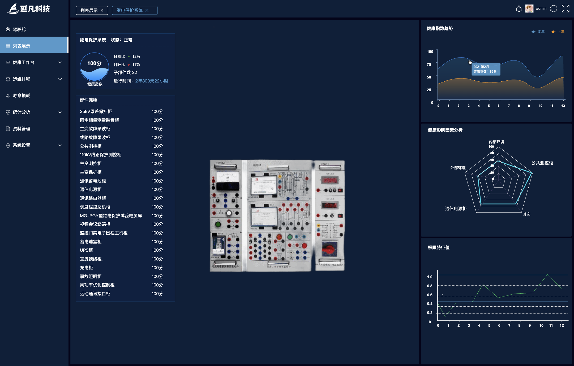574x366 pixels.
Task: Enter fullscreen with the expand icon
Action: coord(565,9)
